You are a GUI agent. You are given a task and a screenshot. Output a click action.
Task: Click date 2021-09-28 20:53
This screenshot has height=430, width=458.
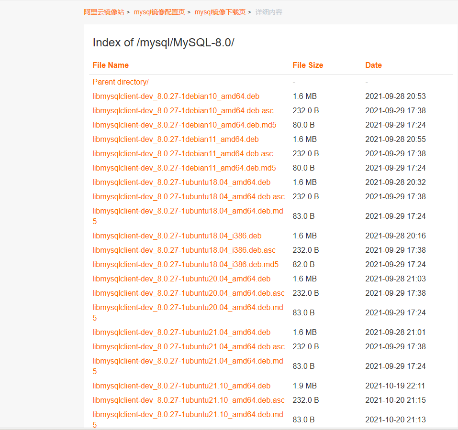[395, 96]
